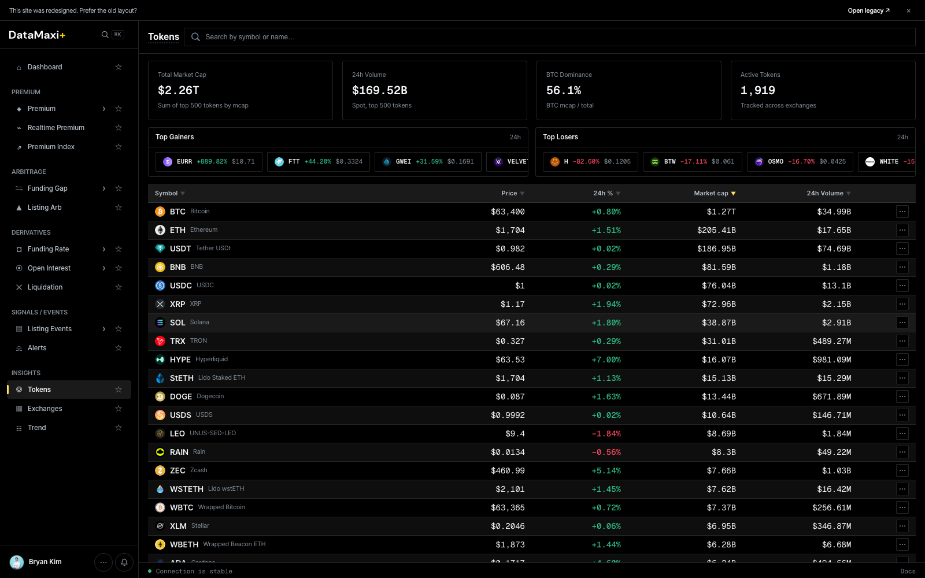Screen dimensions: 925x578
Task: Select FTT chip in Top Gainers
Action: pos(319,162)
